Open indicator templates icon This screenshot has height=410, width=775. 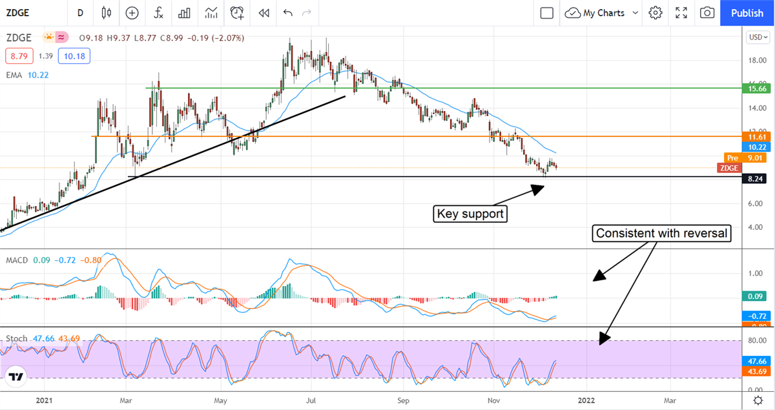[211, 13]
